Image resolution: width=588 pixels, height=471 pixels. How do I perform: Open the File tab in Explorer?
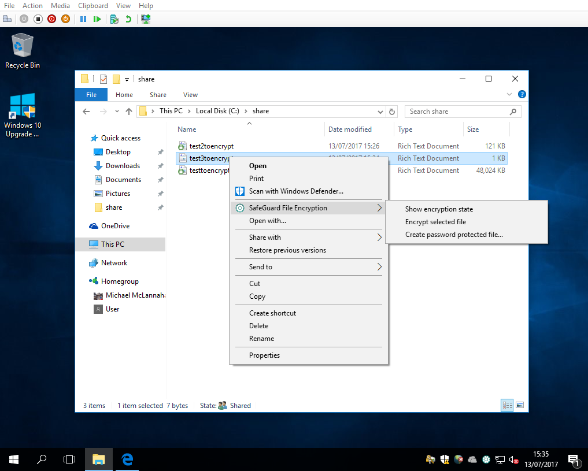pyautogui.click(x=91, y=95)
